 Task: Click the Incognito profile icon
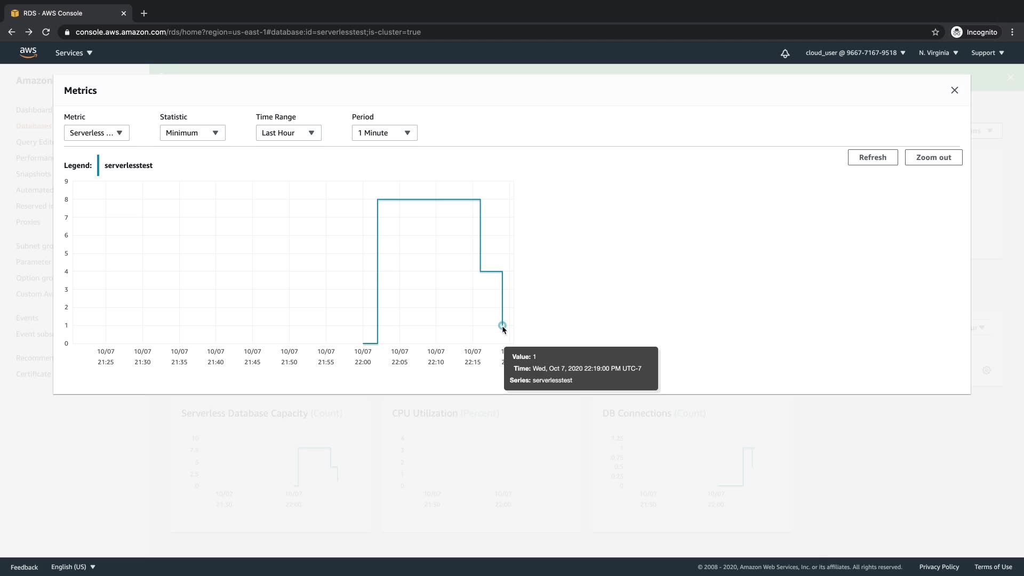(957, 32)
